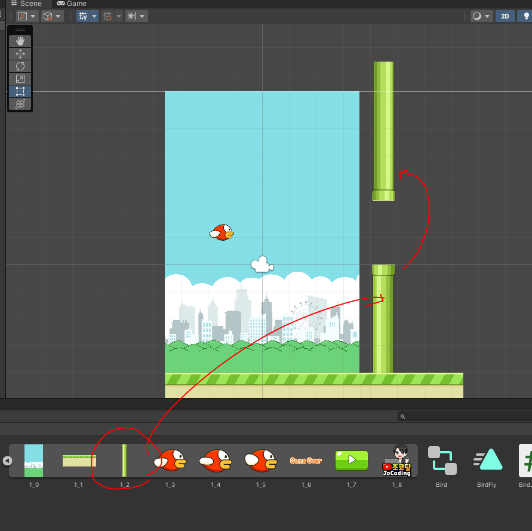Viewport: 532px width, 531px height.
Task: Toggle the tool handle pivot position button
Action: click(x=23, y=16)
